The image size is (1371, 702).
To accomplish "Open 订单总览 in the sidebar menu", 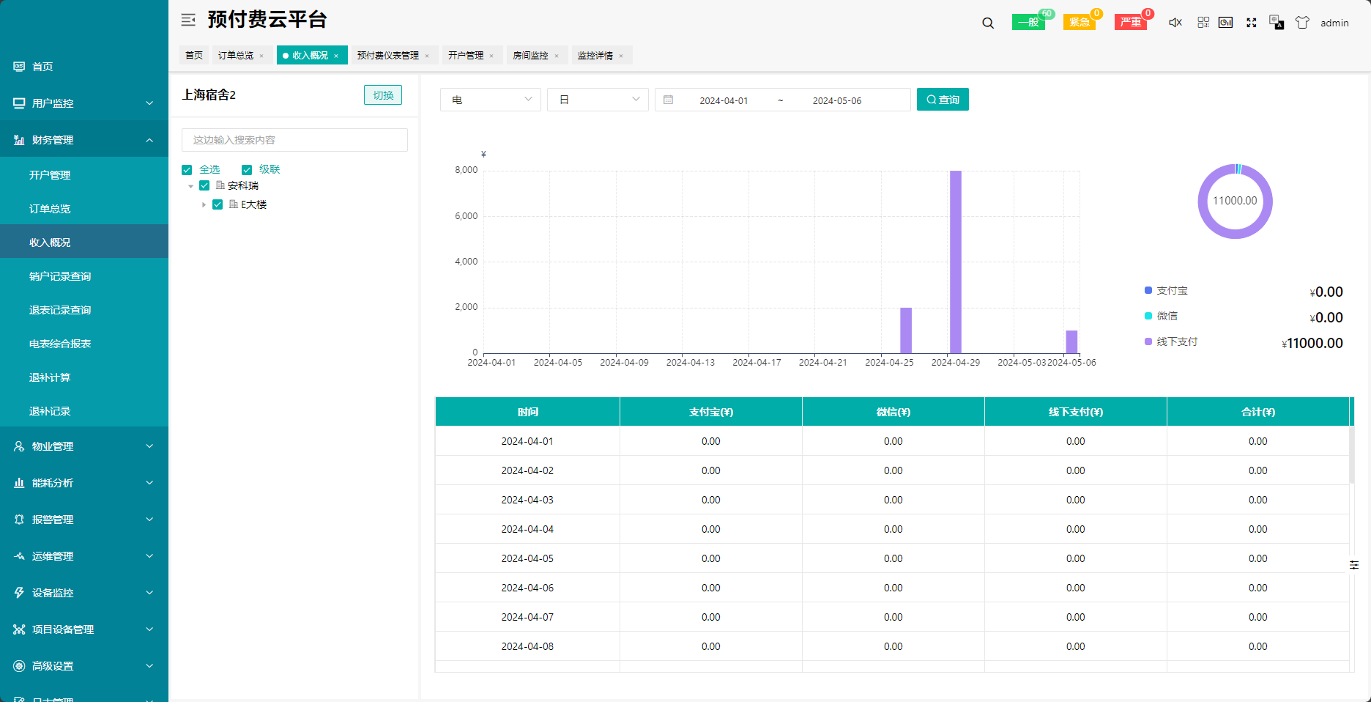I will 50,209.
